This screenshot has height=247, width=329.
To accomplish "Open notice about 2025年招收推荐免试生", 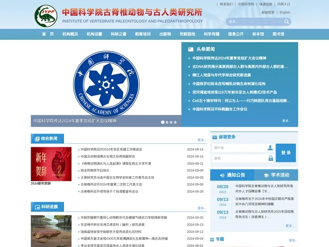I will click(265, 214).
